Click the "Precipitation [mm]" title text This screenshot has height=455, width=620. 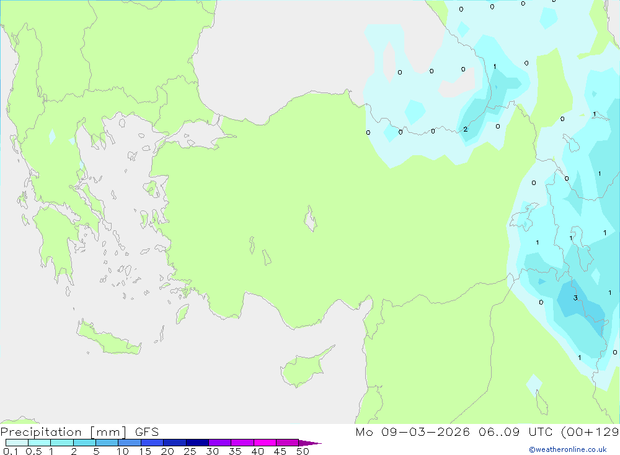[63, 432]
